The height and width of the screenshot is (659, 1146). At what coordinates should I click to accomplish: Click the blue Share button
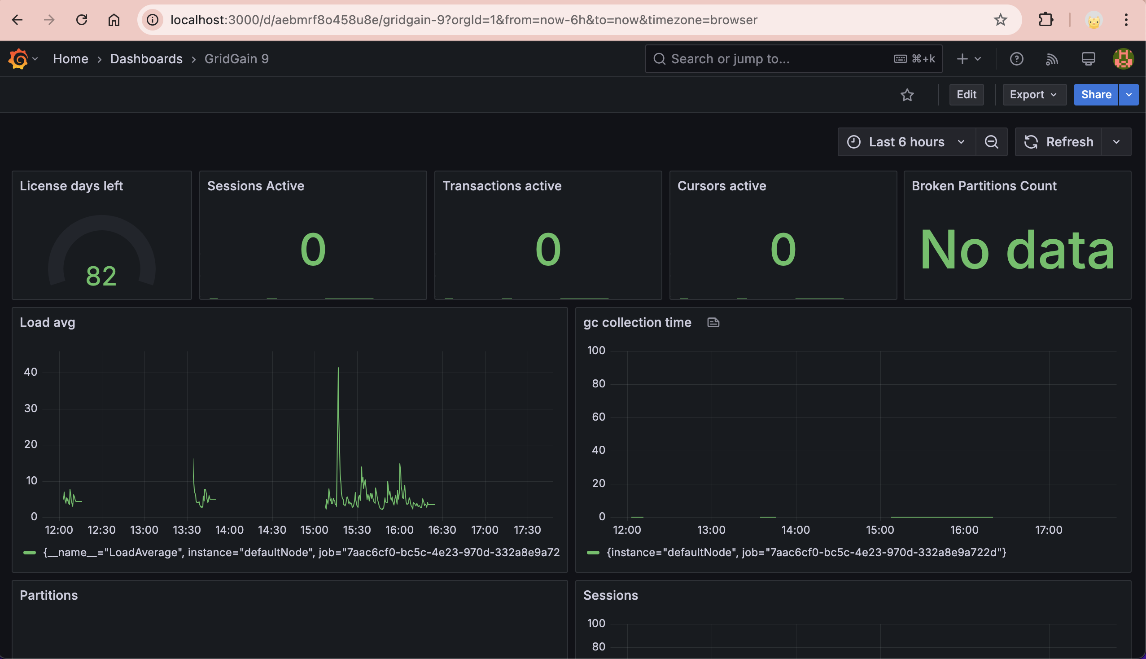[x=1096, y=95]
